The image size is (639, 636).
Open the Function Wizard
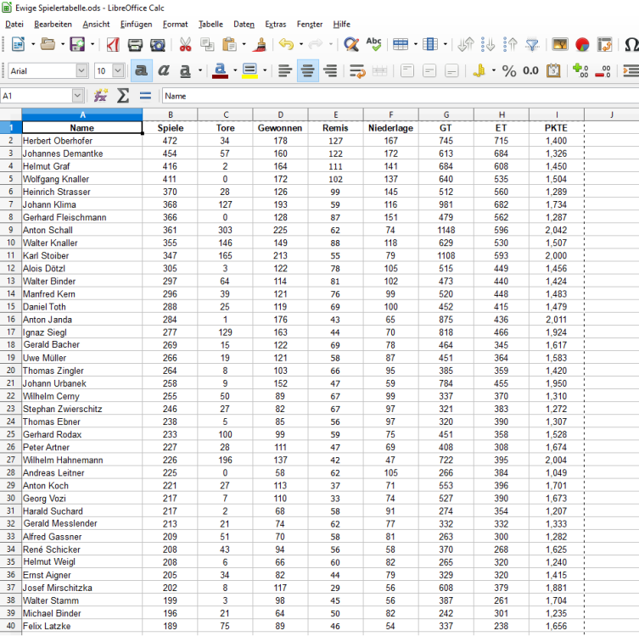(101, 96)
